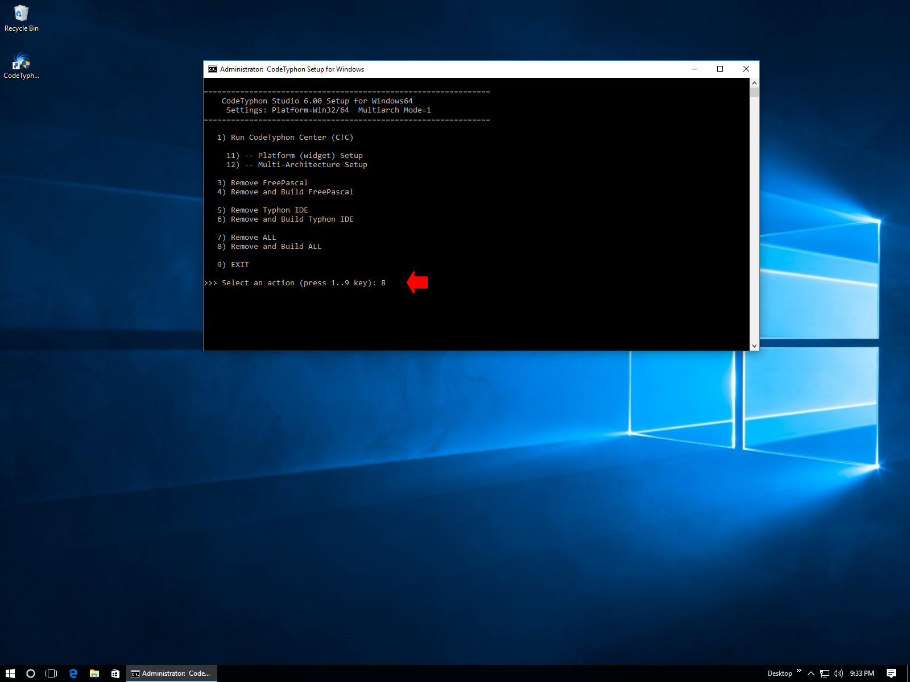This screenshot has height=682, width=910.
Task: Click 'Remove and Build ALL' line
Action: click(x=269, y=247)
